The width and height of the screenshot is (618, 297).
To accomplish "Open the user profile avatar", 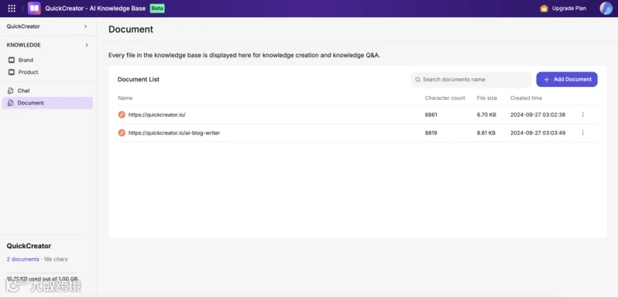I will coord(606,8).
